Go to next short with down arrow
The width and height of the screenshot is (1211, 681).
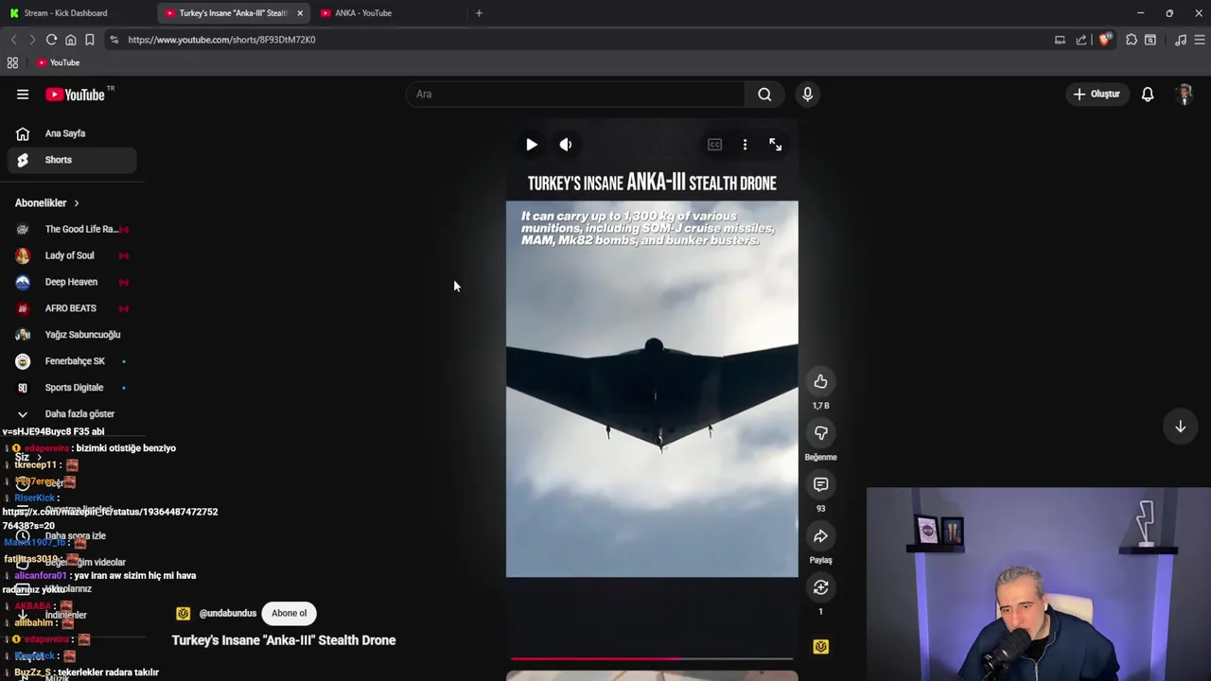pyautogui.click(x=1180, y=427)
